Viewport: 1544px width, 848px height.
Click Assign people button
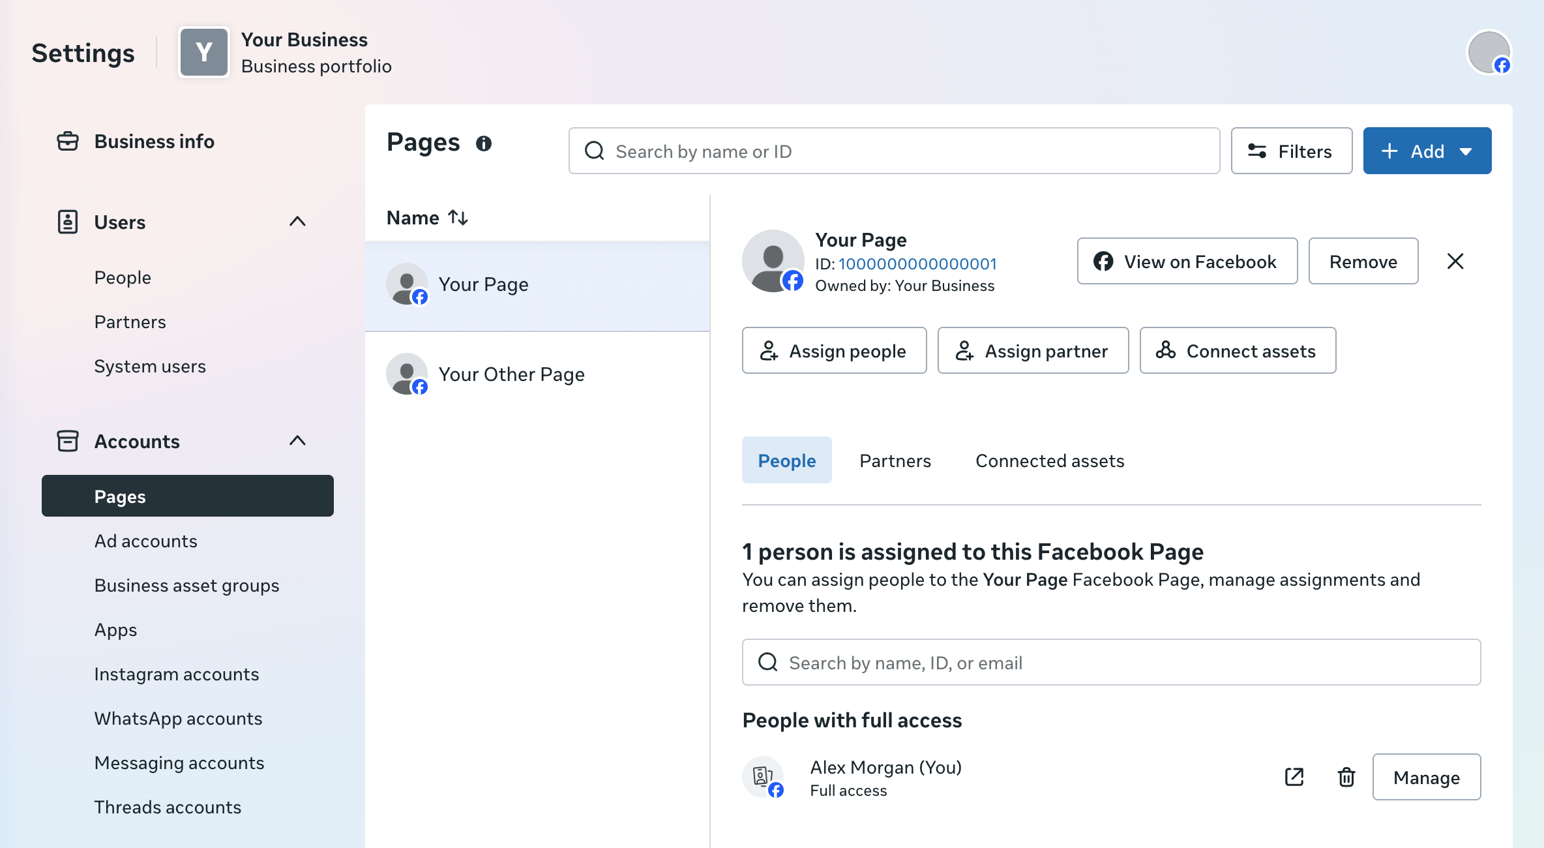tap(835, 350)
